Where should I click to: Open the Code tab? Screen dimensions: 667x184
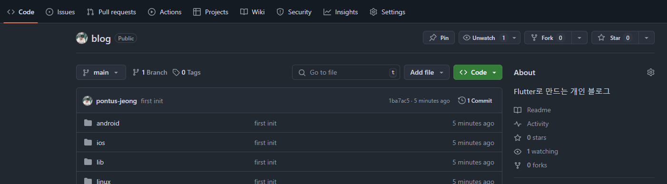pyautogui.click(x=20, y=12)
